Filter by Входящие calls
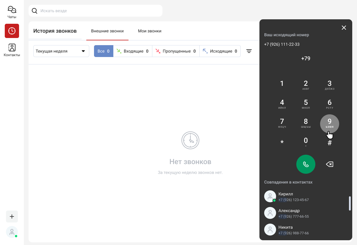Viewport: 357px width, 245px height. (133, 51)
